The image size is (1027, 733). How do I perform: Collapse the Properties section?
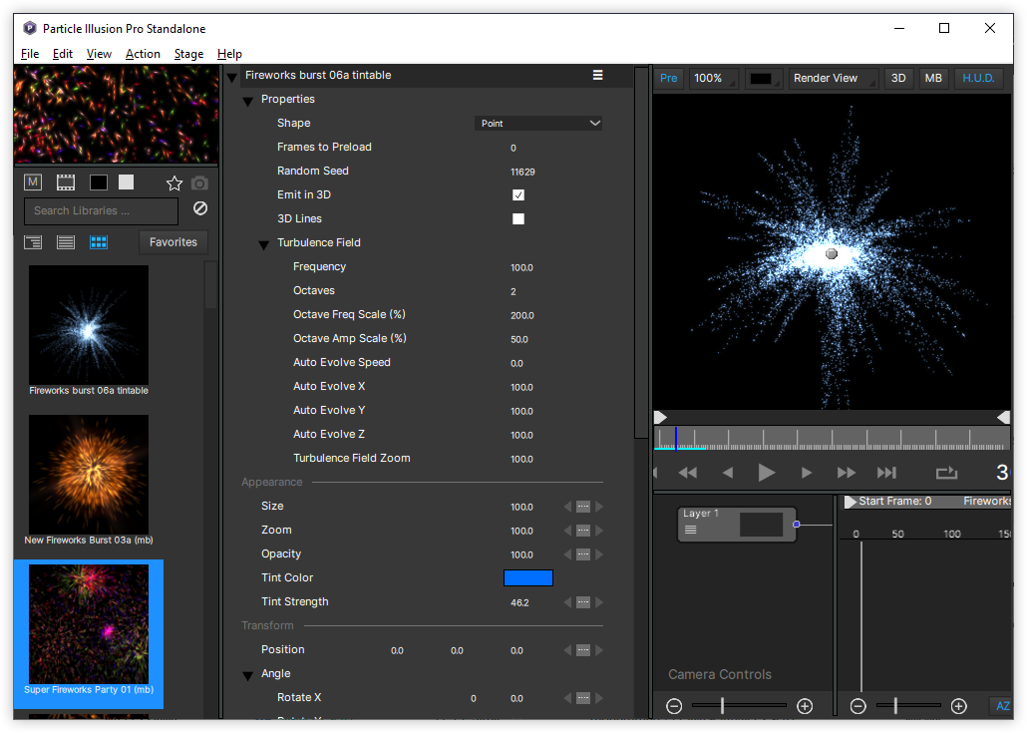[247, 101]
